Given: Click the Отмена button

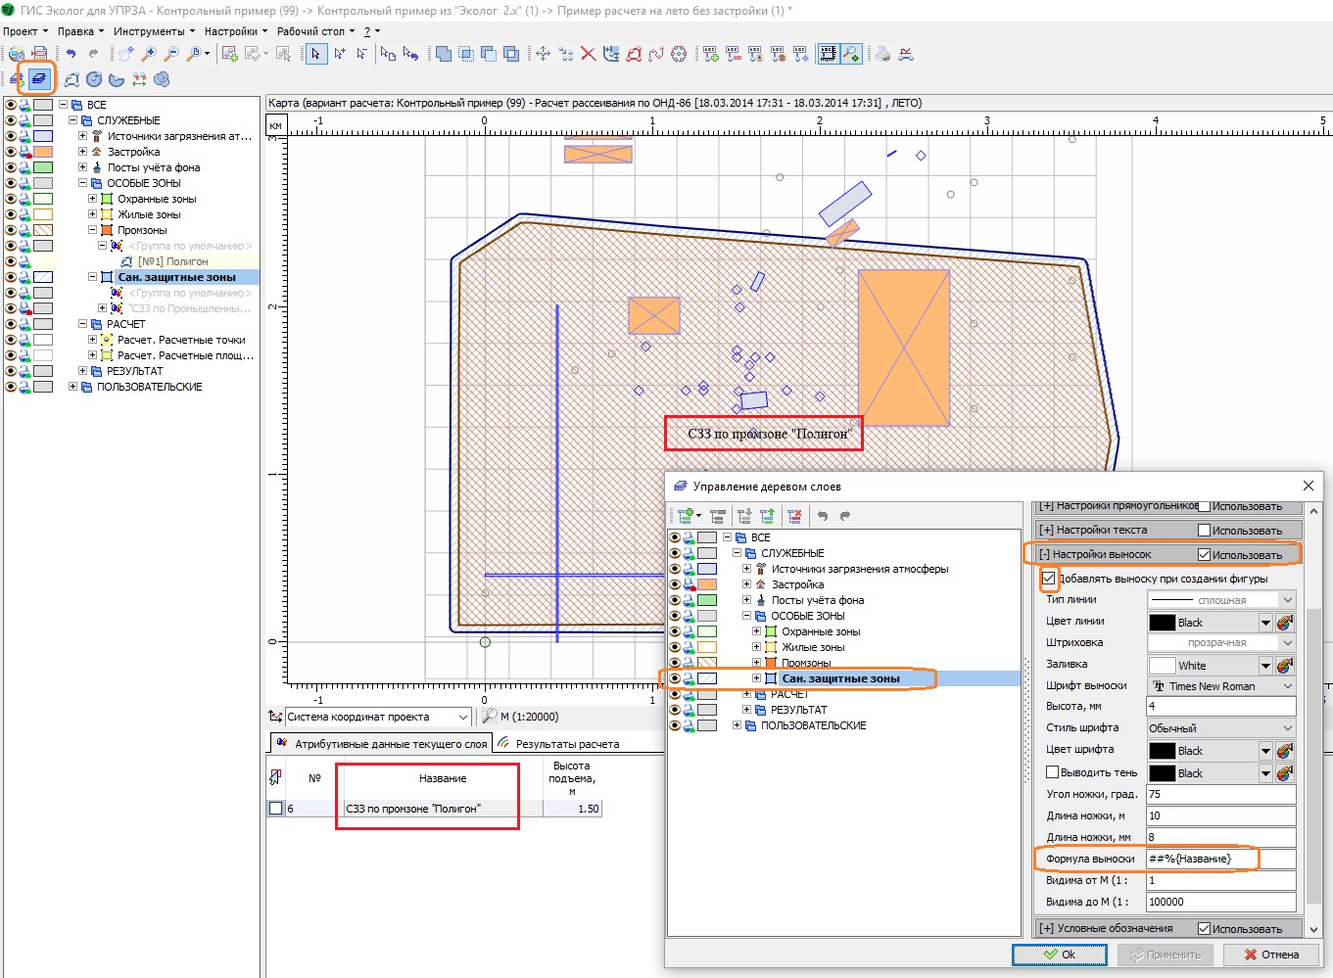Looking at the screenshot, I should [x=1270, y=955].
